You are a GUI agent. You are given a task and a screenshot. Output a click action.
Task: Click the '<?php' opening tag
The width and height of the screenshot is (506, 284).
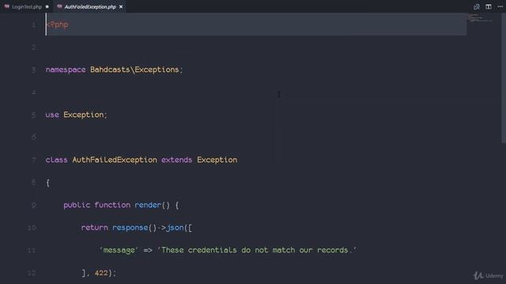pyautogui.click(x=58, y=24)
